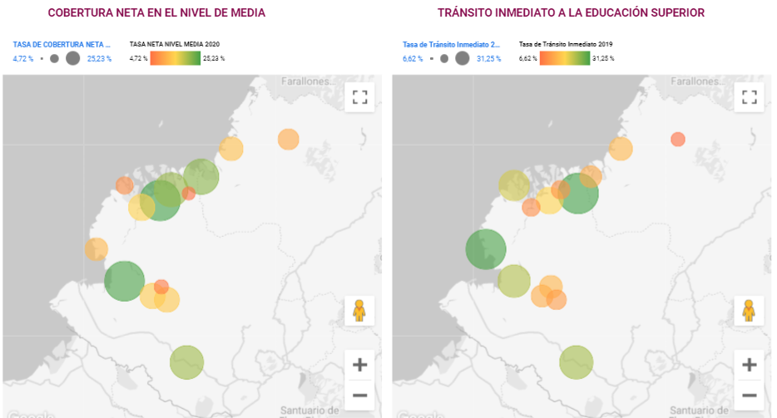
Task: Zoom in on the right map
Action: point(749,365)
